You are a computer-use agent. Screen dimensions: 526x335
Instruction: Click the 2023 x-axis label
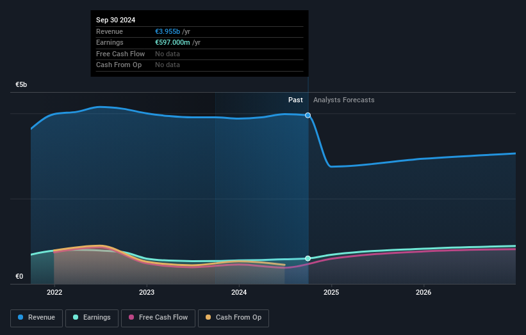pos(147,293)
